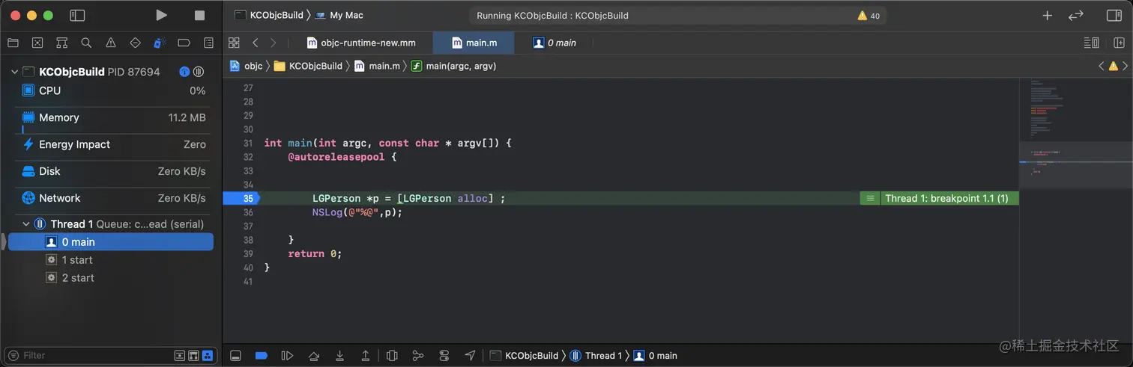
Task: Open the Source Control navigator
Action: 37,43
